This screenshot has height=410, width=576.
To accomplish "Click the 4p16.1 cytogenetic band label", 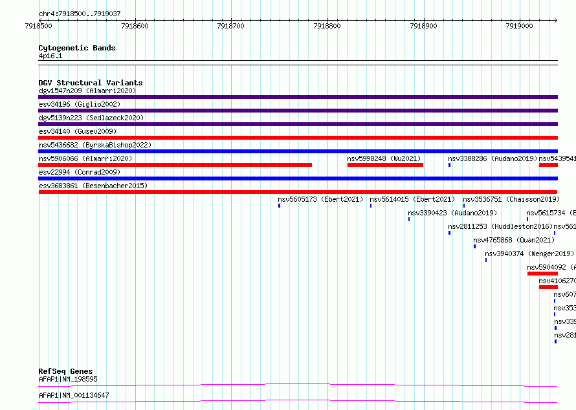I will click(50, 56).
